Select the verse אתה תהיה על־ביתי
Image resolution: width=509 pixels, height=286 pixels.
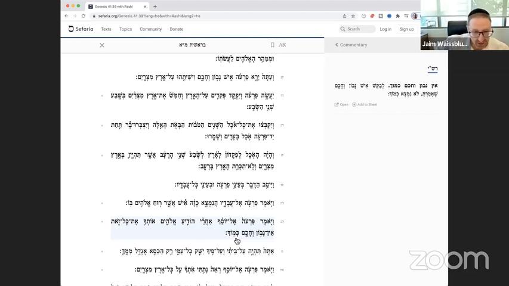coord(197,251)
